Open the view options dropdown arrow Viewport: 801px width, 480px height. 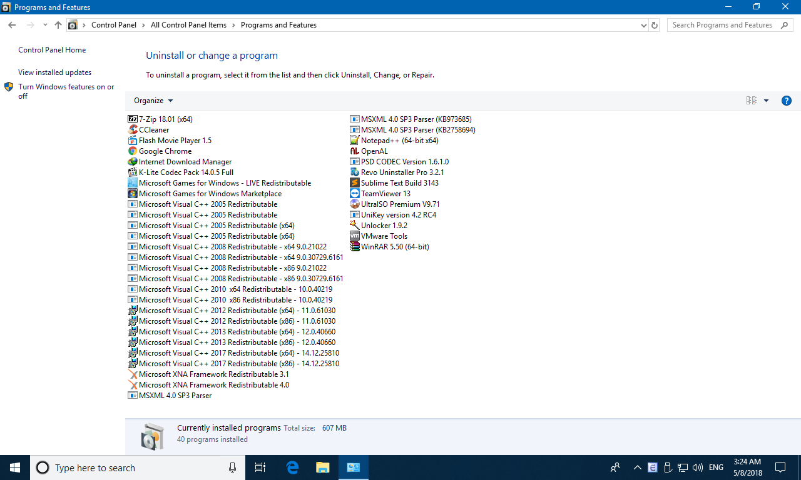click(766, 101)
